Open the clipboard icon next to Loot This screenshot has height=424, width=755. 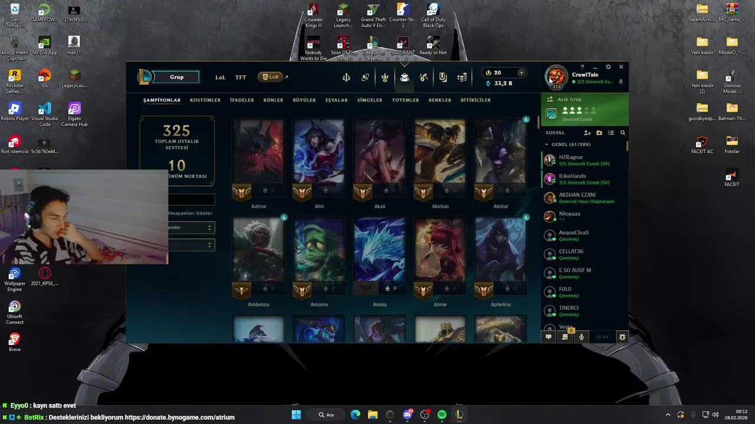pyautogui.click(x=443, y=77)
